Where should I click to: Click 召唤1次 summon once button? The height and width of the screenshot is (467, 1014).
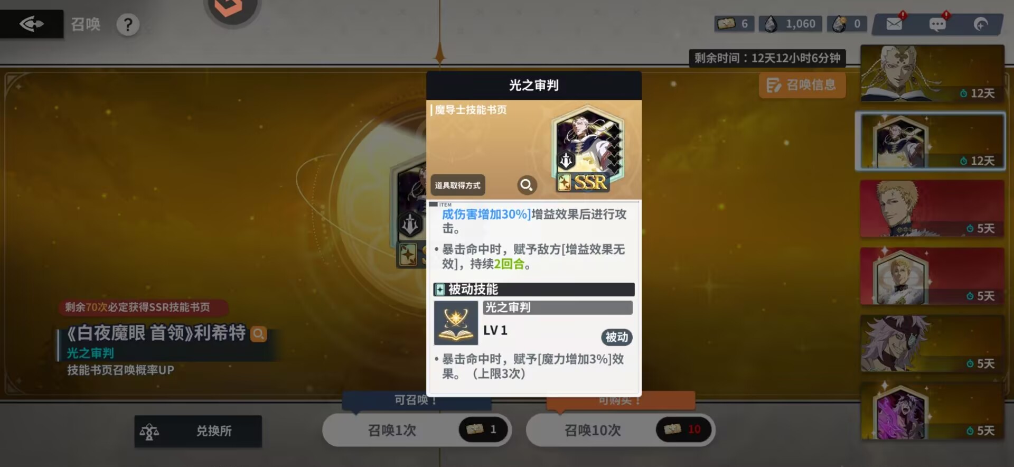tap(417, 430)
